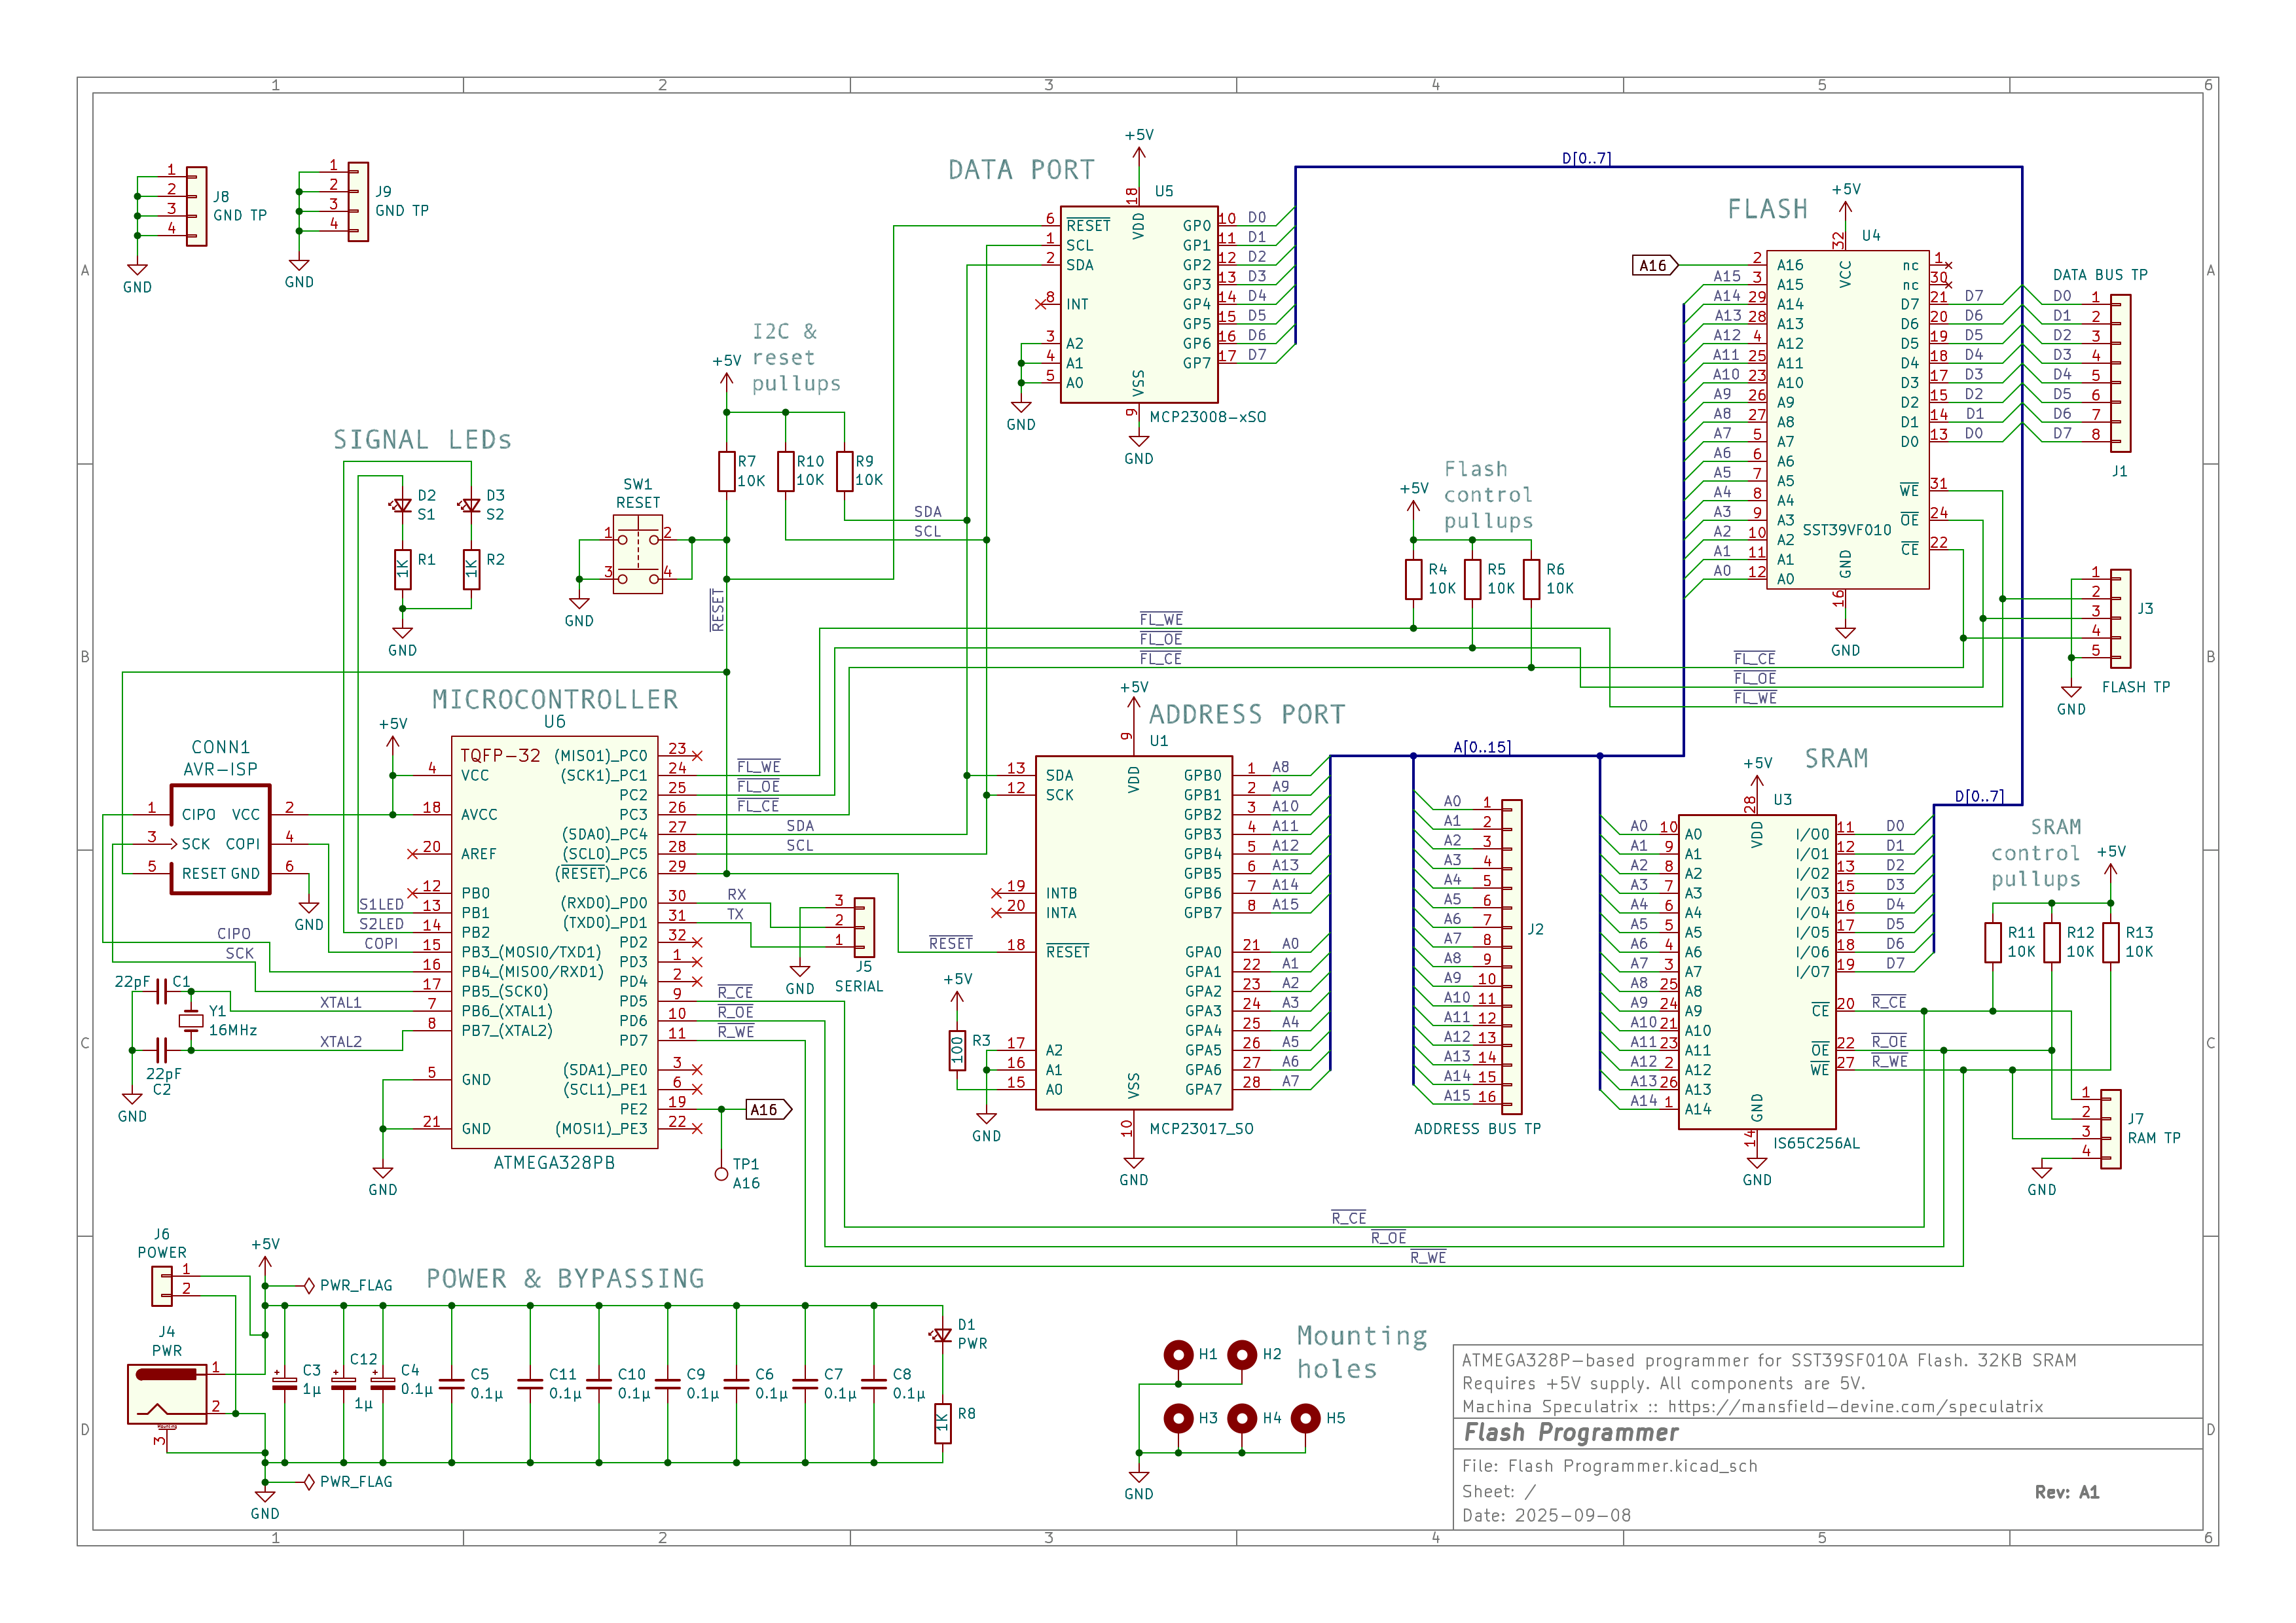This screenshot has height=1623, width=2296.
Task: Select the D2 S1 LED symbol
Action: (x=402, y=506)
